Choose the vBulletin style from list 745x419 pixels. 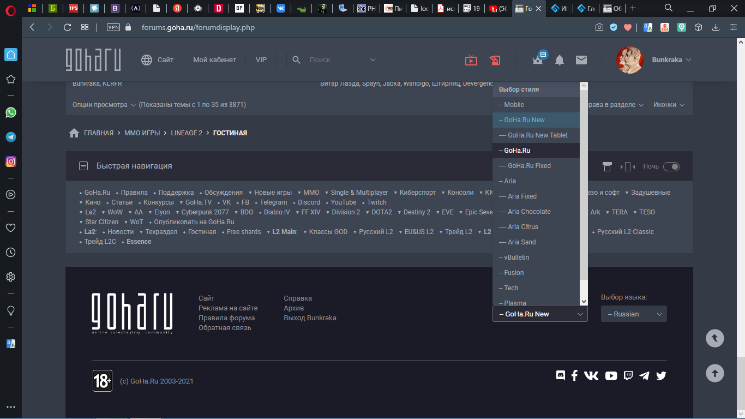click(516, 258)
